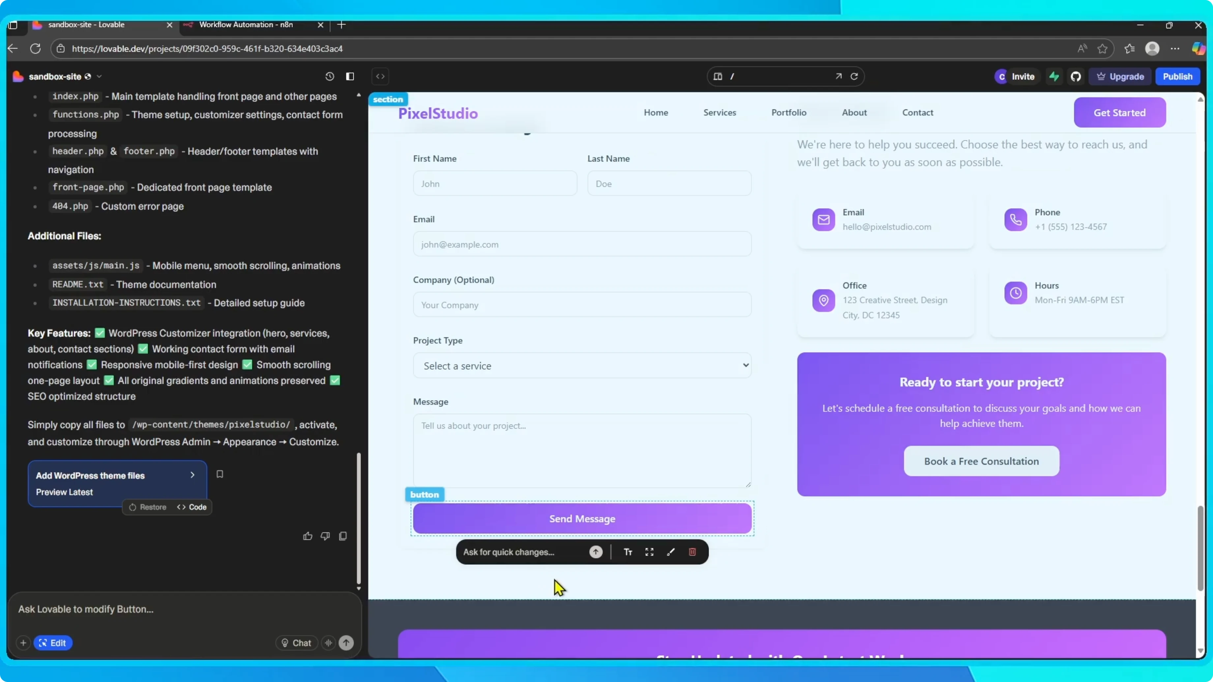Screen dimensions: 1213x682
Task: Click the PixelStudio logo
Action: point(438,113)
